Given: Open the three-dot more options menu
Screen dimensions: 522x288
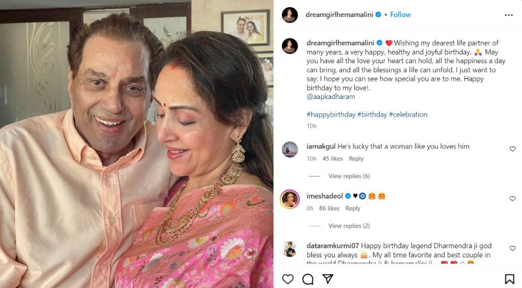Looking at the screenshot, I should (x=510, y=14).
